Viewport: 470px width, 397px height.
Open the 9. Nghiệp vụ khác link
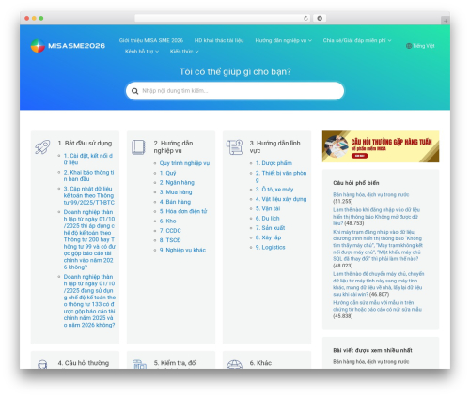point(182,250)
